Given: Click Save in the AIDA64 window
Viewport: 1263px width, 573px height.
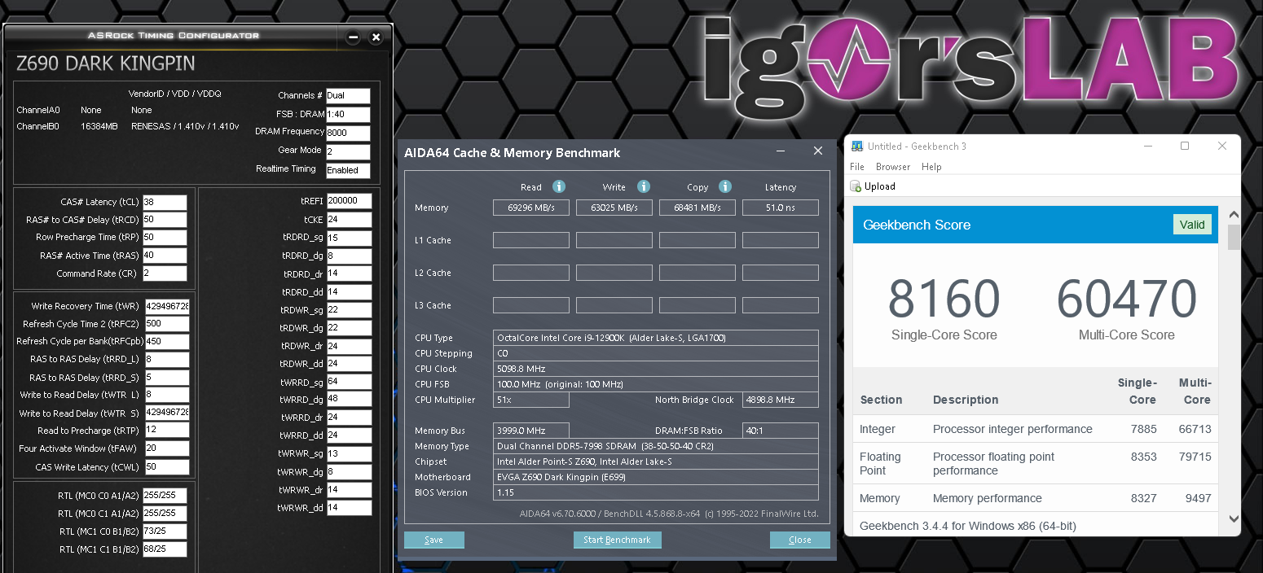Looking at the screenshot, I should [x=434, y=540].
